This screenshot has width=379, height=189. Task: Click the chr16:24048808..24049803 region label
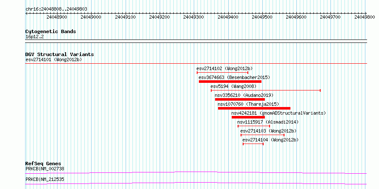[56, 9]
